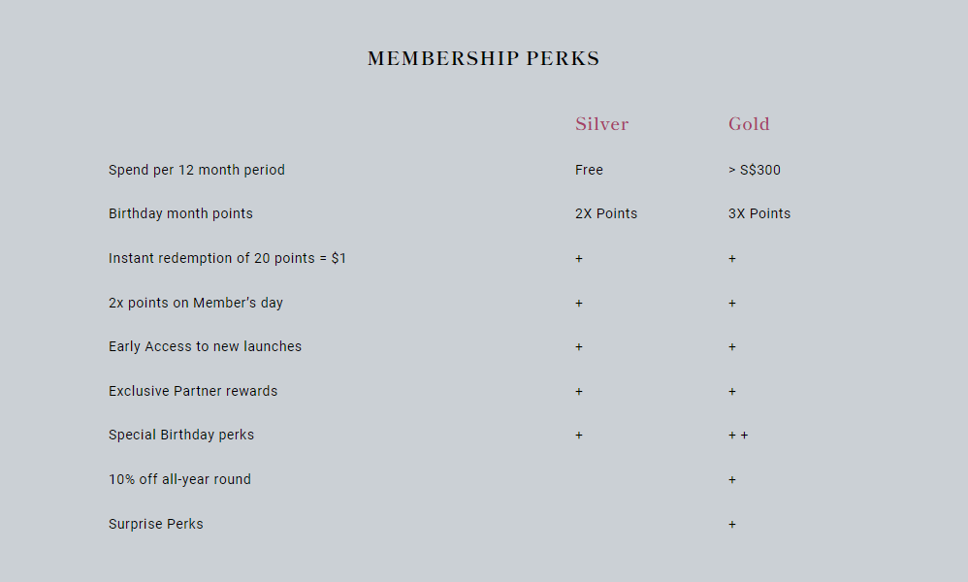Click Silver plus for Exclusive Partner rewards
This screenshot has width=968, height=582.
579,391
